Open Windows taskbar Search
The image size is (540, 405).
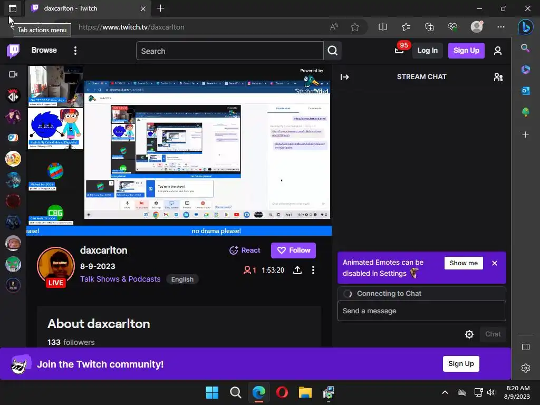[236, 392]
